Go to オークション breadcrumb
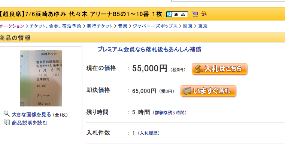285x149 pixels. pos(12,26)
